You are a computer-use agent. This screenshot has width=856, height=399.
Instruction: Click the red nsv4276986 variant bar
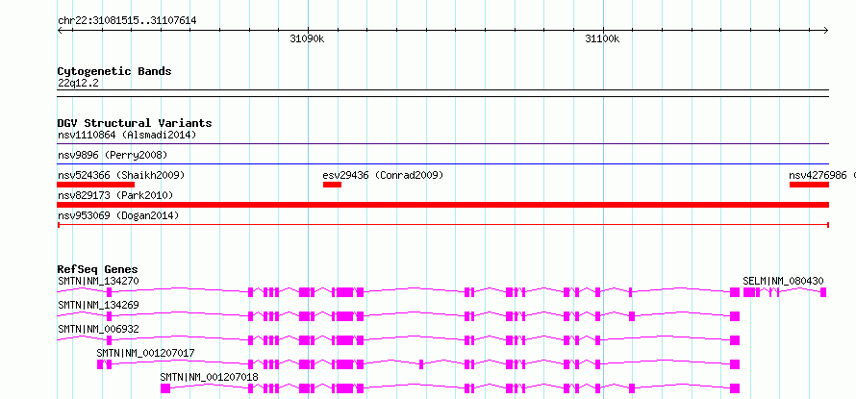click(809, 185)
